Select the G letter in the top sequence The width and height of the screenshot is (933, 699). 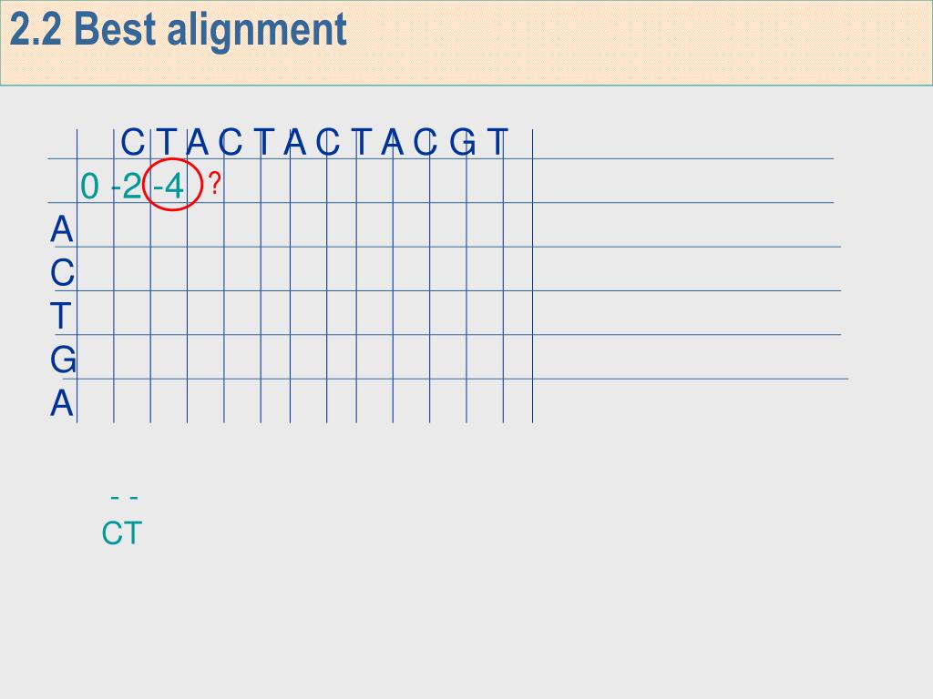tap(463, 143)
